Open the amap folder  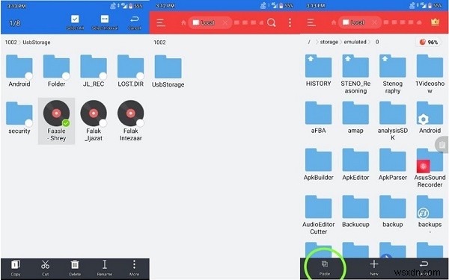click(355, 118)
